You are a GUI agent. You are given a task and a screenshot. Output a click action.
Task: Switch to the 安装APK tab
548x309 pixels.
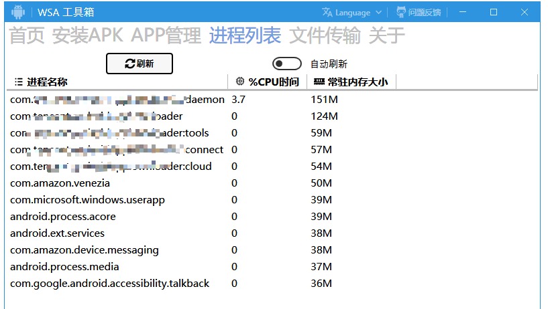point(88,35)
